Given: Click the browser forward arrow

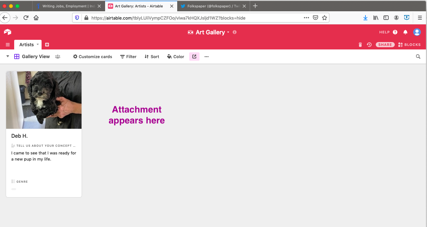Looking at the screenshot, I should pyautogui.click(x=15, y=18).
